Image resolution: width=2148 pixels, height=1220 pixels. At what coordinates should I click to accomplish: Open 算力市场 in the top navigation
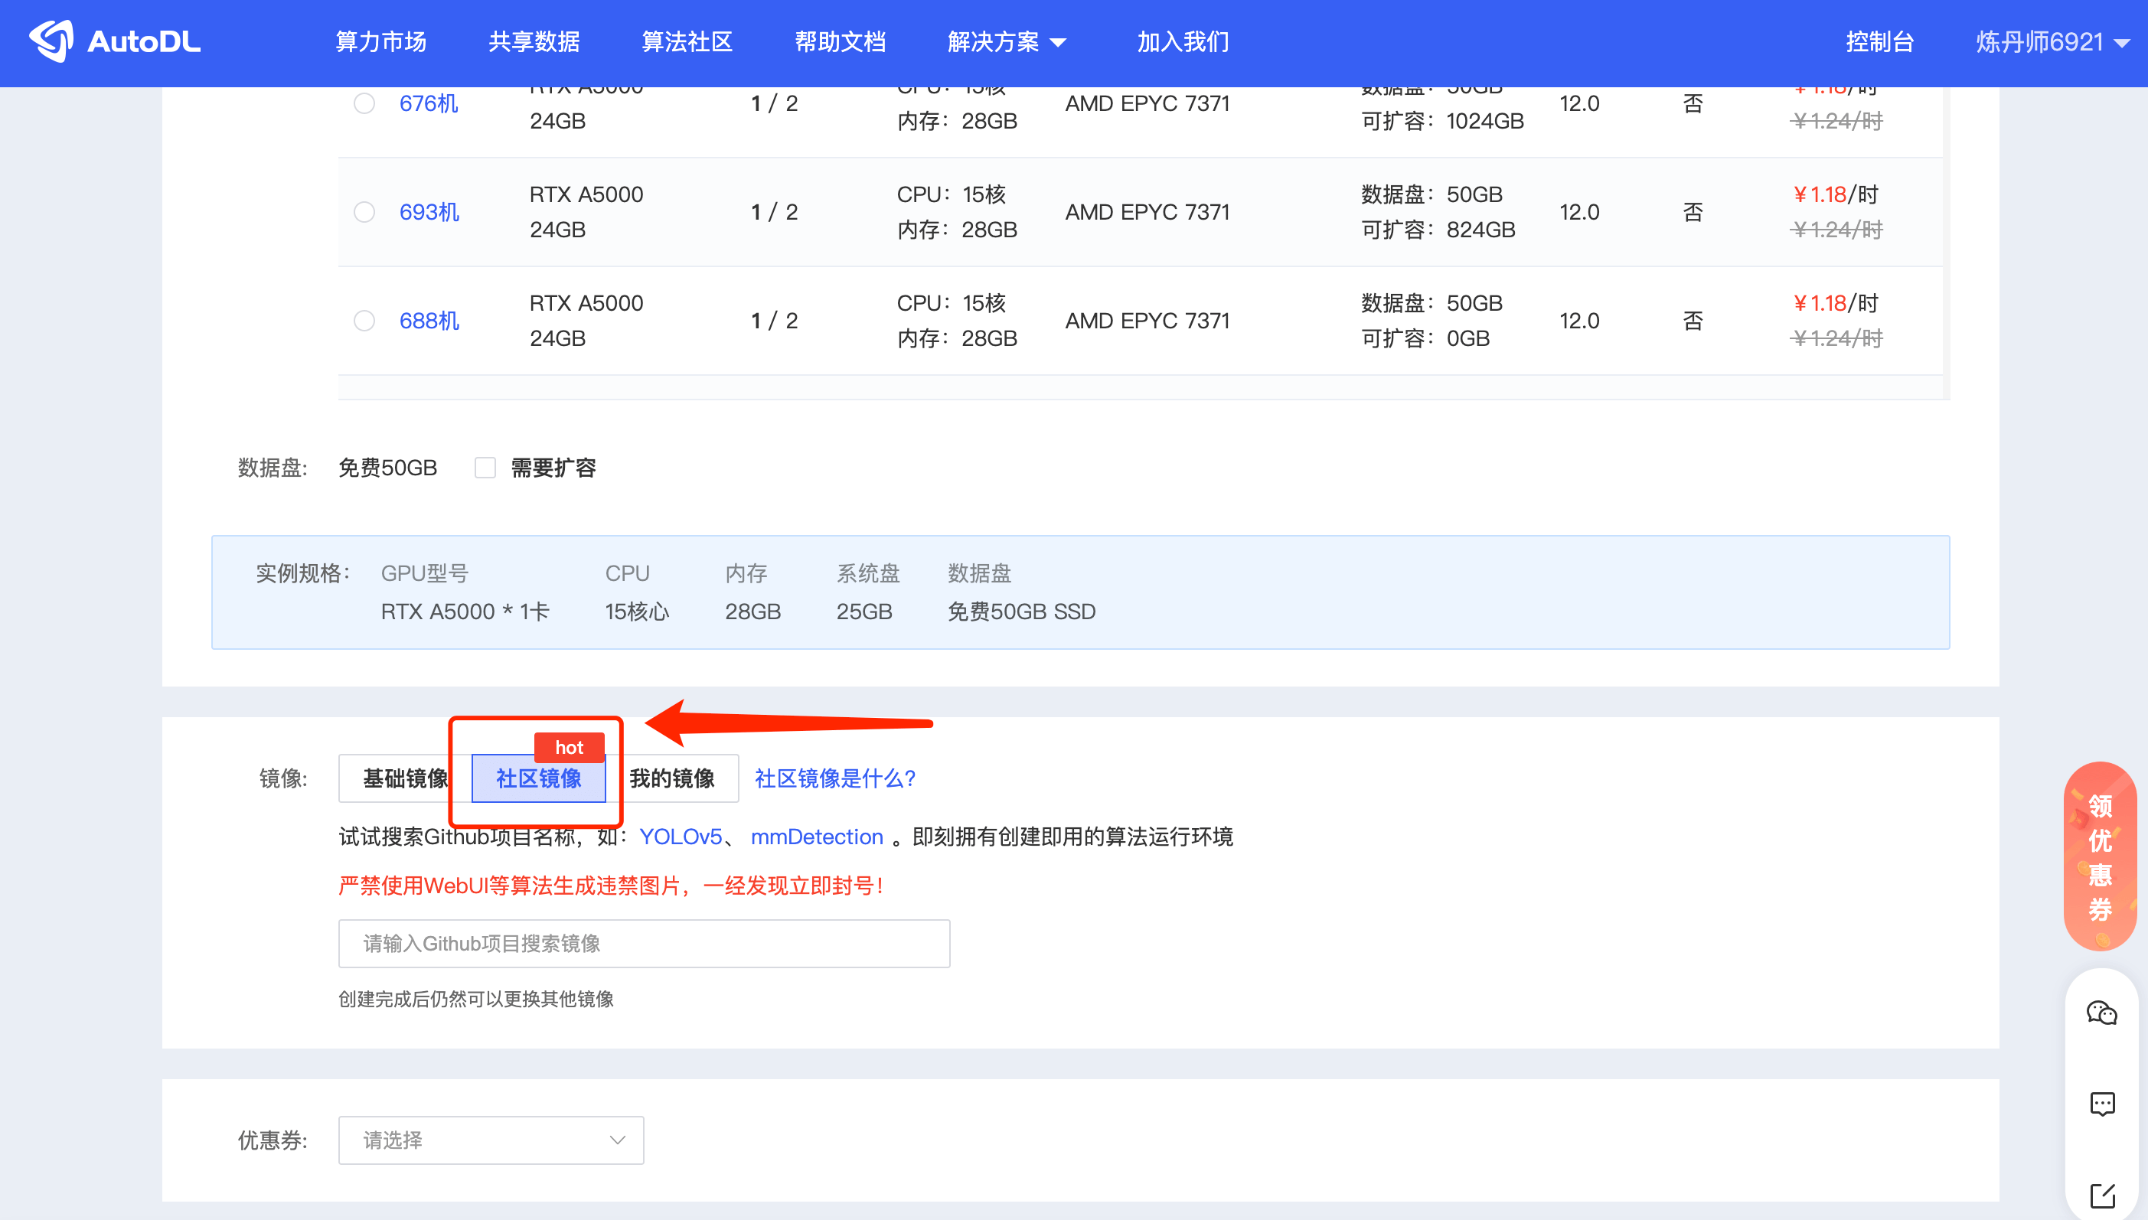380,42
